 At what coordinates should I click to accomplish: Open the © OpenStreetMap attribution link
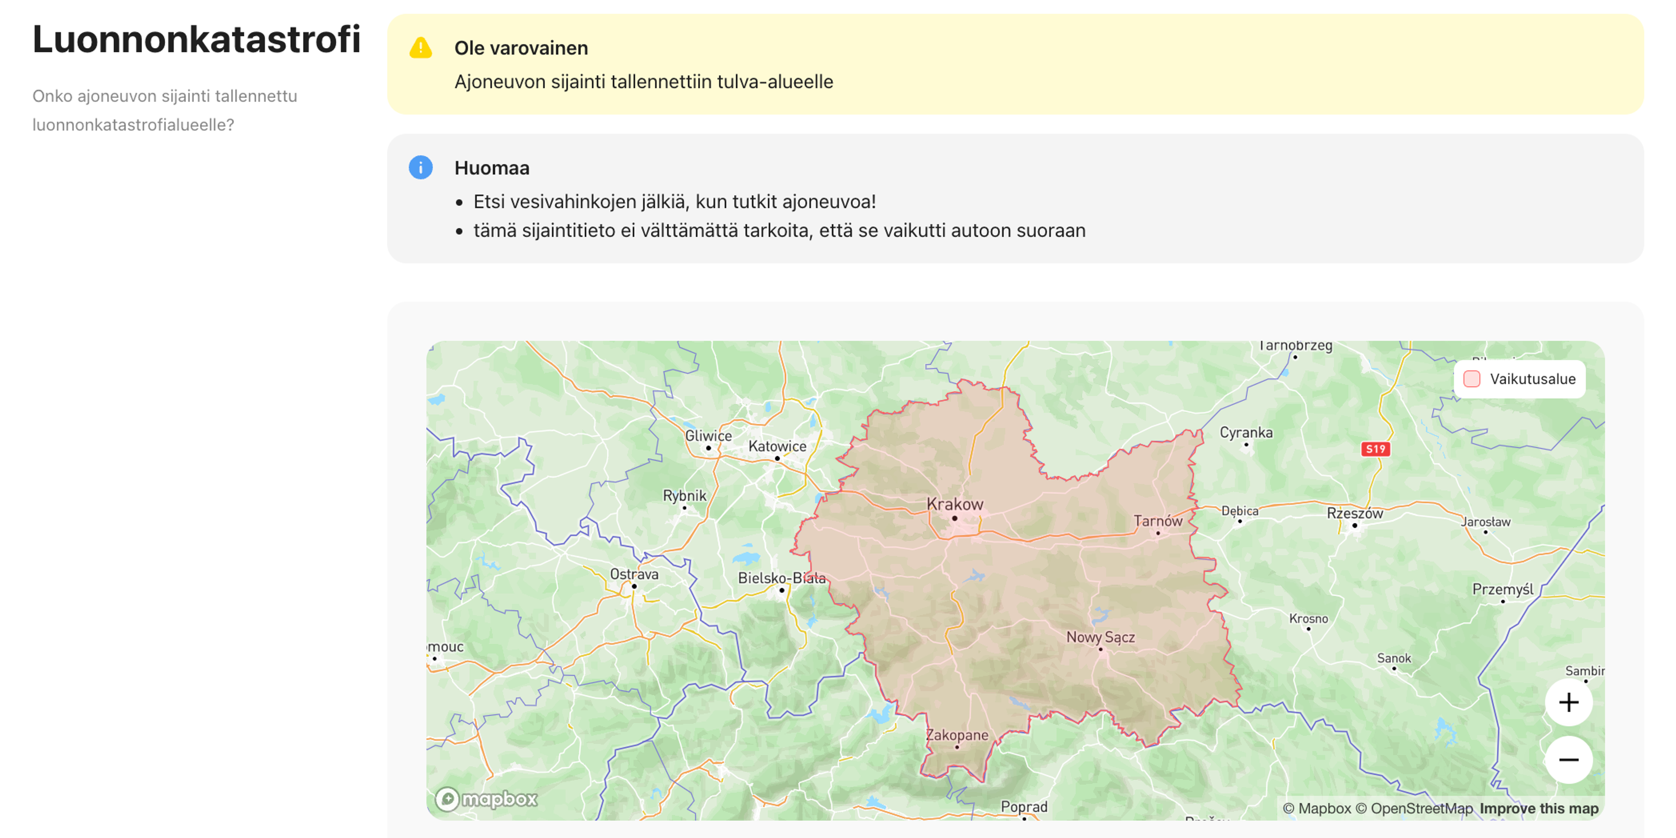(x=1413, y=808)
